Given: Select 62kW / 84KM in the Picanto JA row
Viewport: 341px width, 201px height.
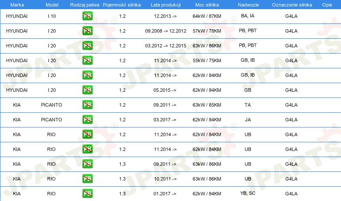Looking at the screenshot, I should coord(207,120).
